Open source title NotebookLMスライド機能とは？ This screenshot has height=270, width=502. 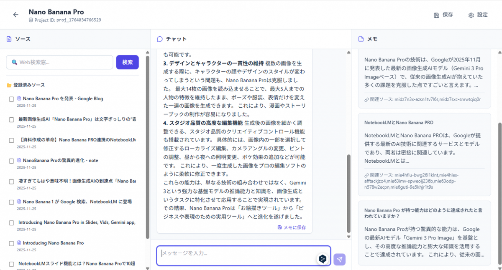[x=77, y=264]
